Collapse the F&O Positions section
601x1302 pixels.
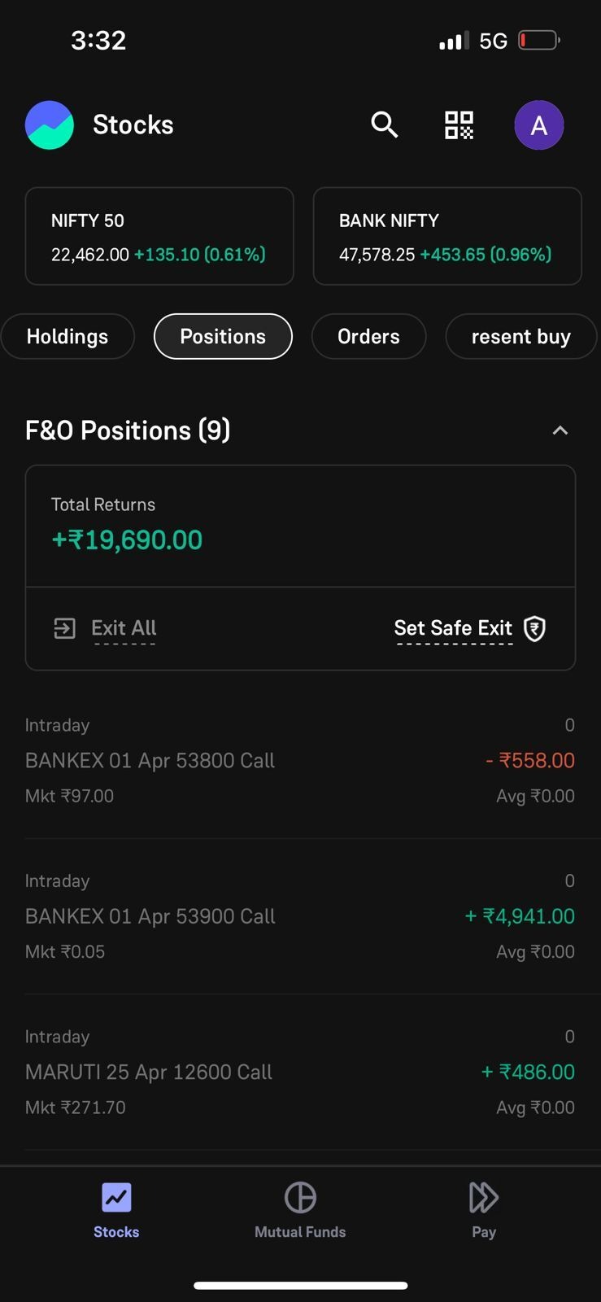pyautogui.click(x=560, y=430)
